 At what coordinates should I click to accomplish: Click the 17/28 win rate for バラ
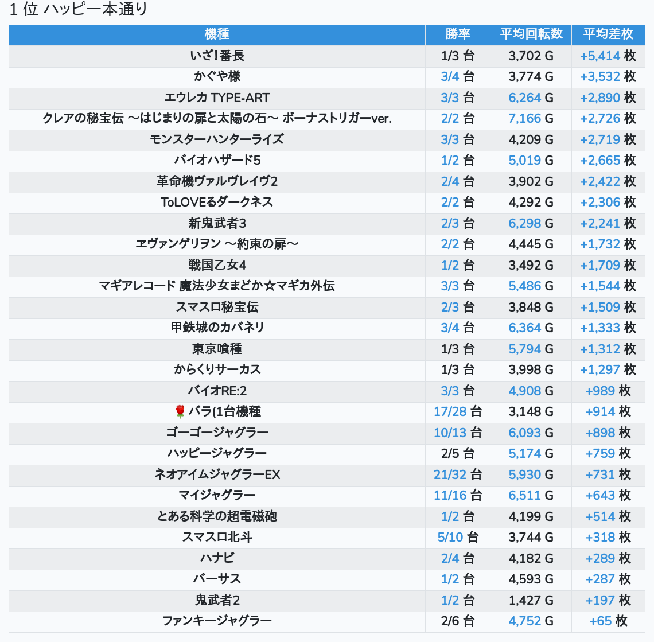pos(450,411)
